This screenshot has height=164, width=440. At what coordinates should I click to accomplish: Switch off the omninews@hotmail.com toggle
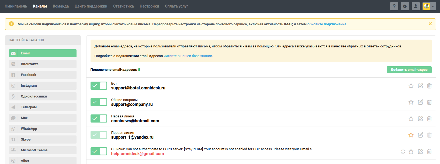click(99, 119)
